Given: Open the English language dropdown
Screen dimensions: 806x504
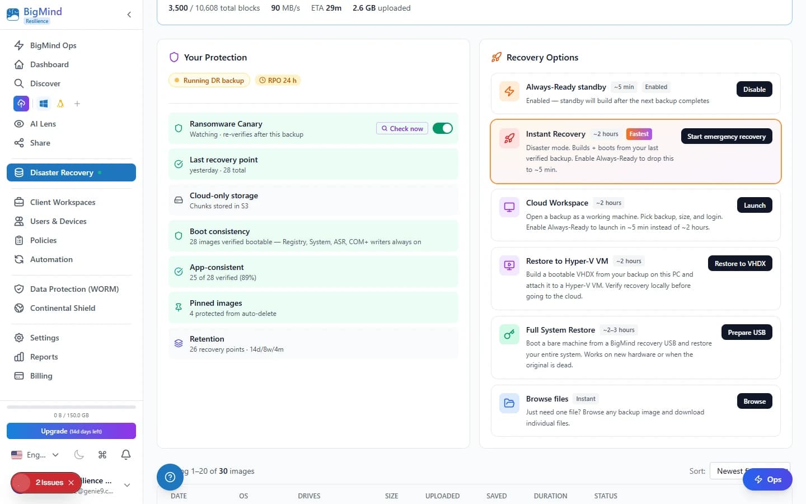Looking at the screenshot, I should [35, 455].
